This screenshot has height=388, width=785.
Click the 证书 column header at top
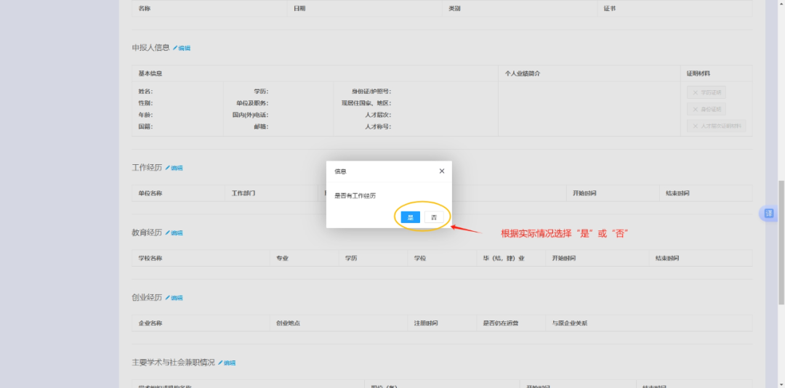tap(610, 9)
